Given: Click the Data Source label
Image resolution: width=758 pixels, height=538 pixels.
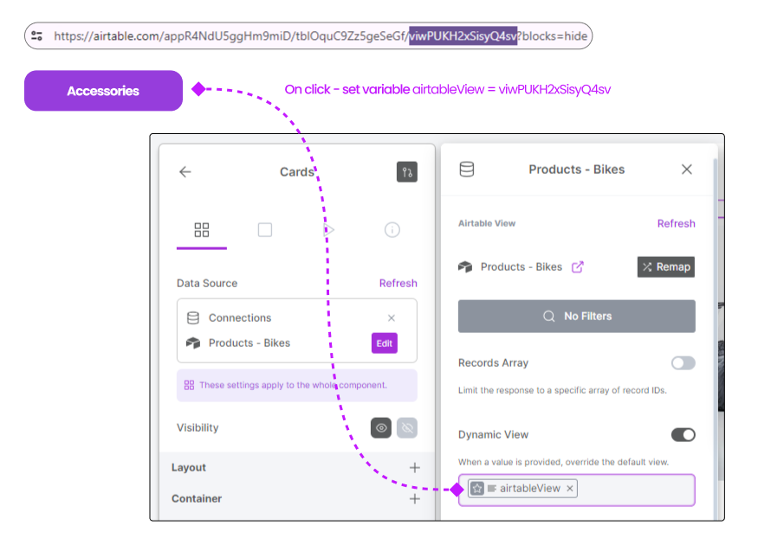Looking at the screenshot, I should pos(207,283).
